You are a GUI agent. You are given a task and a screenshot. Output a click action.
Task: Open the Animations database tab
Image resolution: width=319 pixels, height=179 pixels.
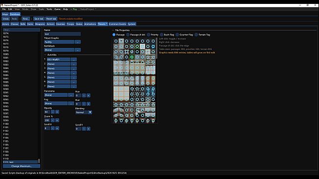[90, 24]
